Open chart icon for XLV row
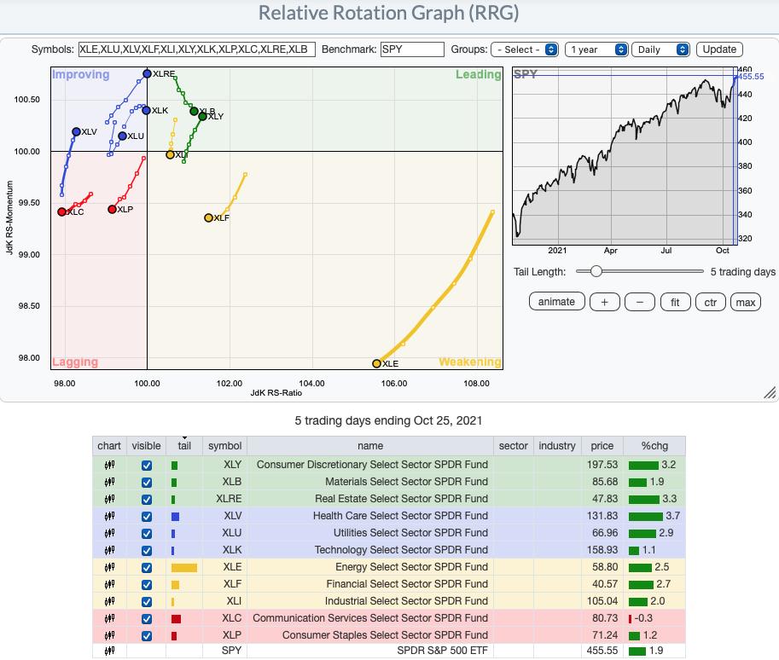The image size is (779, 660). (x=109, y=516)
